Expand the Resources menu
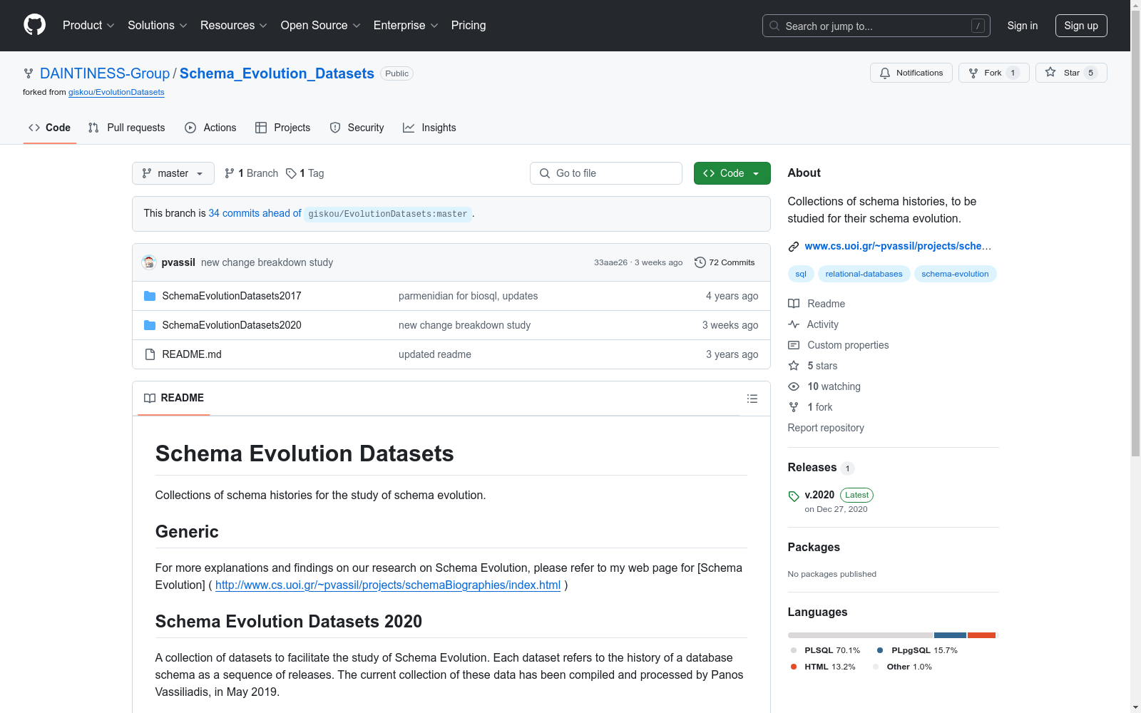Viewport: 1141px width, 713px height. pos(233,26)
